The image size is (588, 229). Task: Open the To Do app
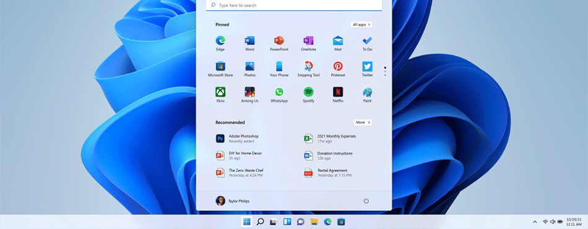[x=367, y=43]
